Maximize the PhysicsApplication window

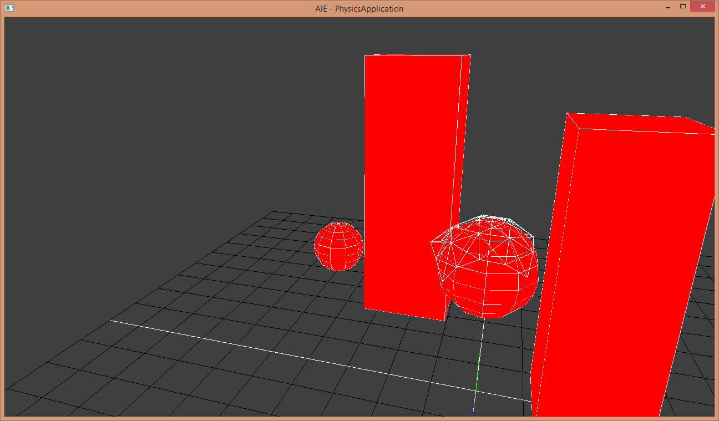point(683,7)
